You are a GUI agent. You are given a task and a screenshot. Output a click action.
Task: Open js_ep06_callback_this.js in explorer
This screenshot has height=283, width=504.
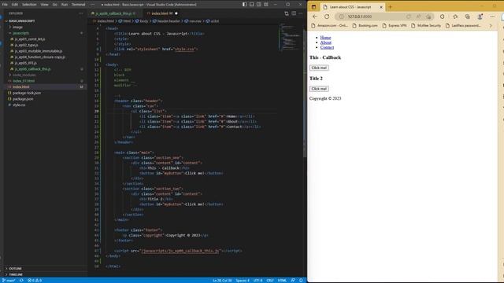[32, 69]
